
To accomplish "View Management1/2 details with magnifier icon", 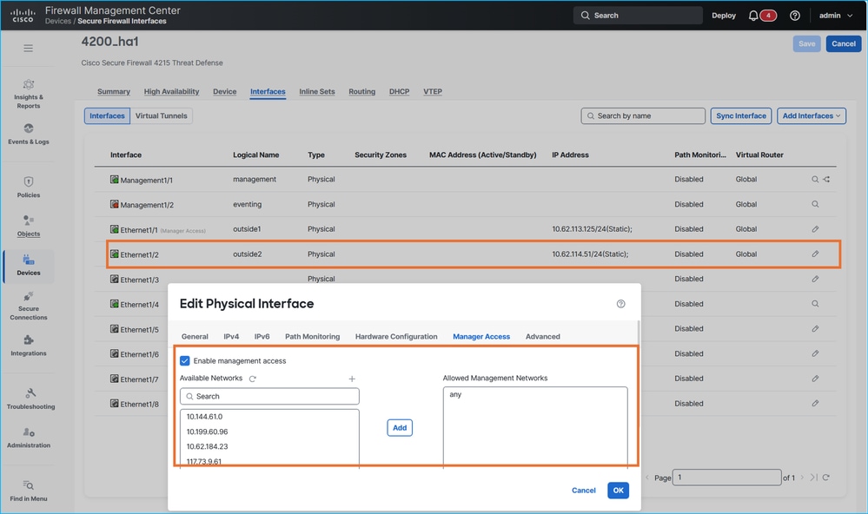I will pos(815,204).
